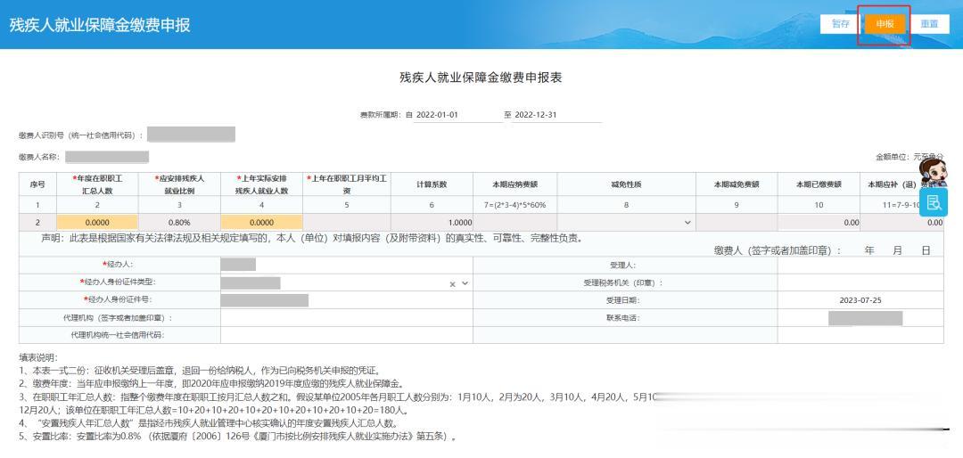Open the 减免性质 dropdown arrow
This screenshot has width=963, height=458.
(x=687, y=223)
